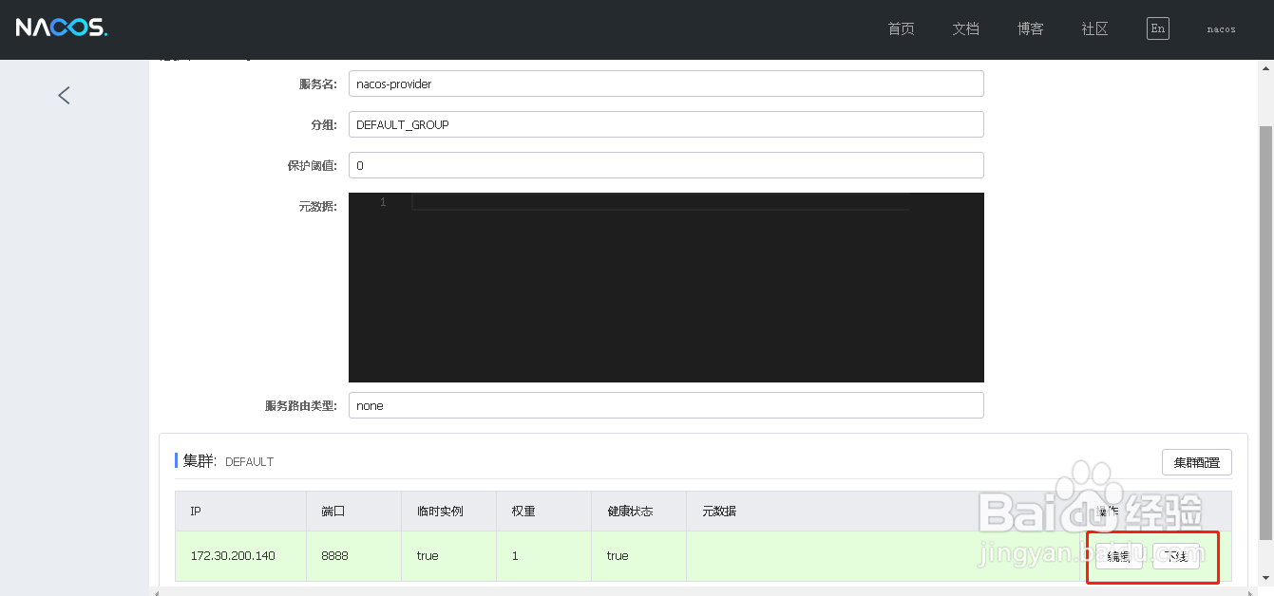The image size is (1274, 596).
Task: Click the 端口 column header
Action: 353,512
